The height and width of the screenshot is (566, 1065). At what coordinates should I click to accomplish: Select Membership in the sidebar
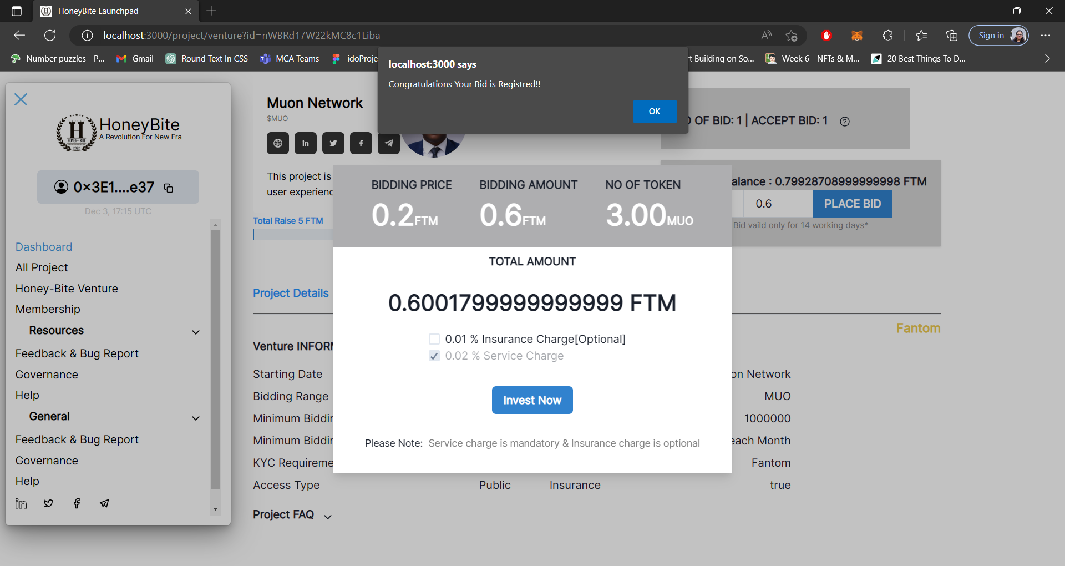click(x=48, y=309)
